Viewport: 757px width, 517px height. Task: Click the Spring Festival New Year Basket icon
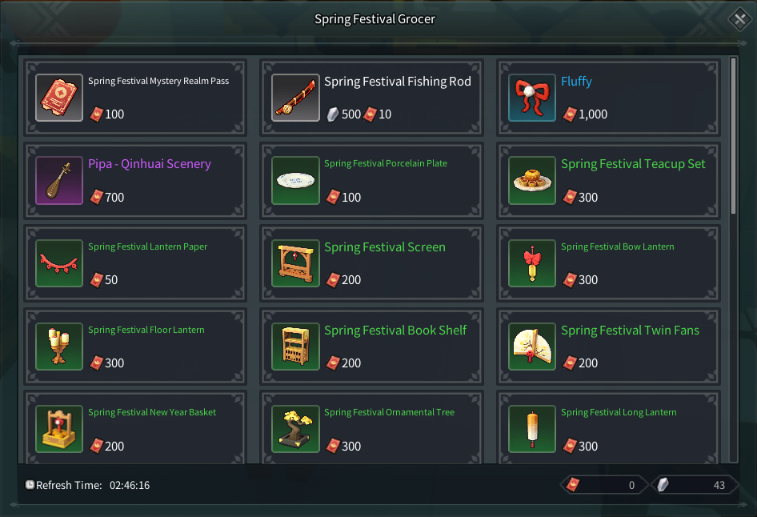click(59, 429)
